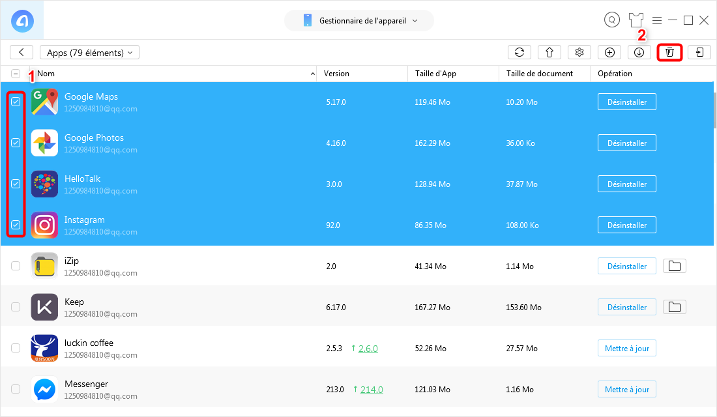This screenshot has width=717, height=417.
Task: Click Google Photos size '162.29 Mo'
Action: [x=432, y=143]
